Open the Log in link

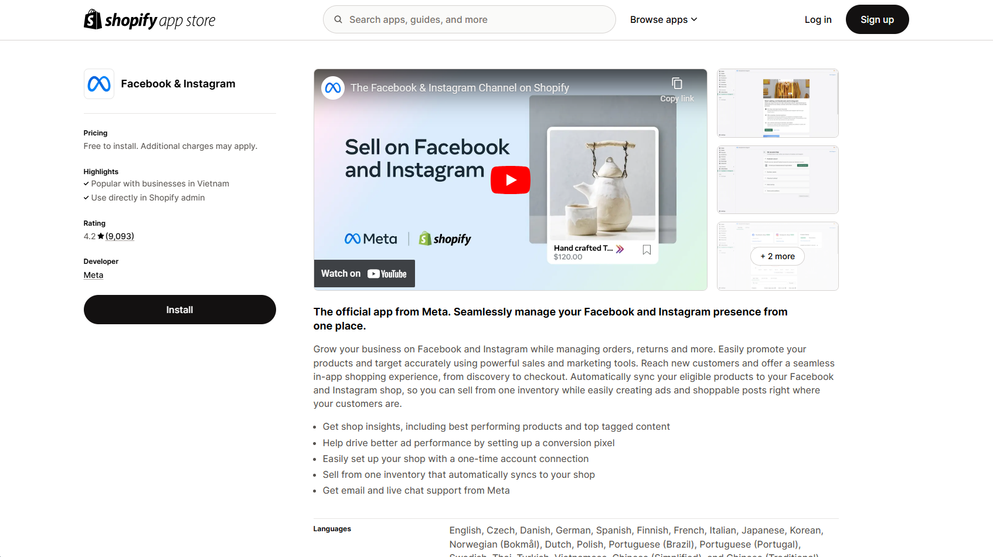[818, 19]
